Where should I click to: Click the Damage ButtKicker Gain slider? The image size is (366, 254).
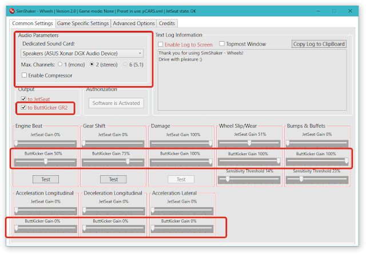181,162
